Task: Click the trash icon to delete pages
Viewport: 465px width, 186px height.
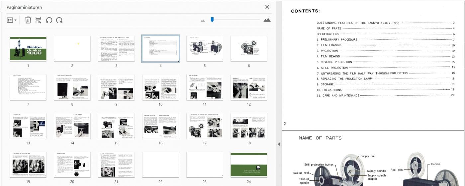Action: point(28,20)
